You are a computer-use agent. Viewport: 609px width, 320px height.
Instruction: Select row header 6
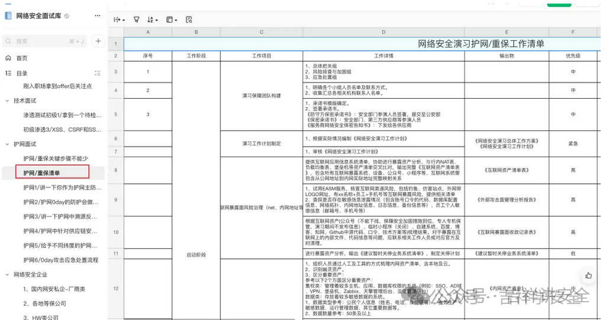pyautogui.click(x=116, y=138)
